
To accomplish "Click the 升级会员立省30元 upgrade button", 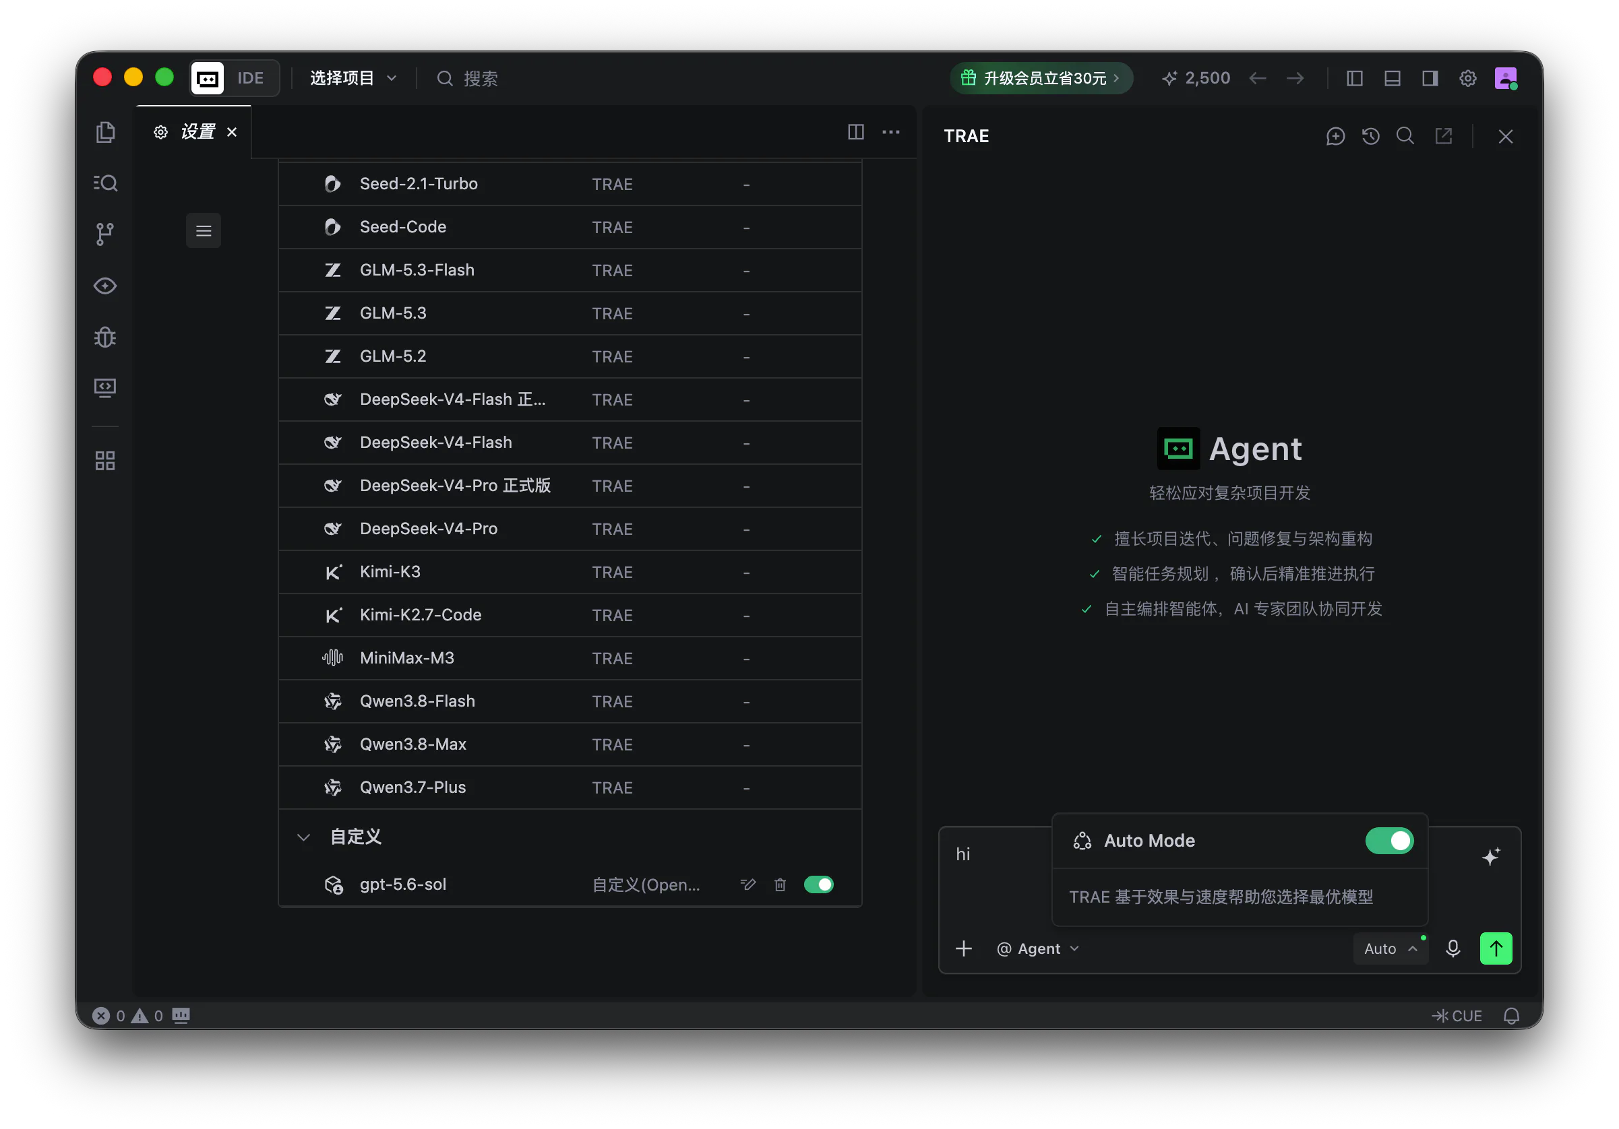I will tap(1041, 78).
